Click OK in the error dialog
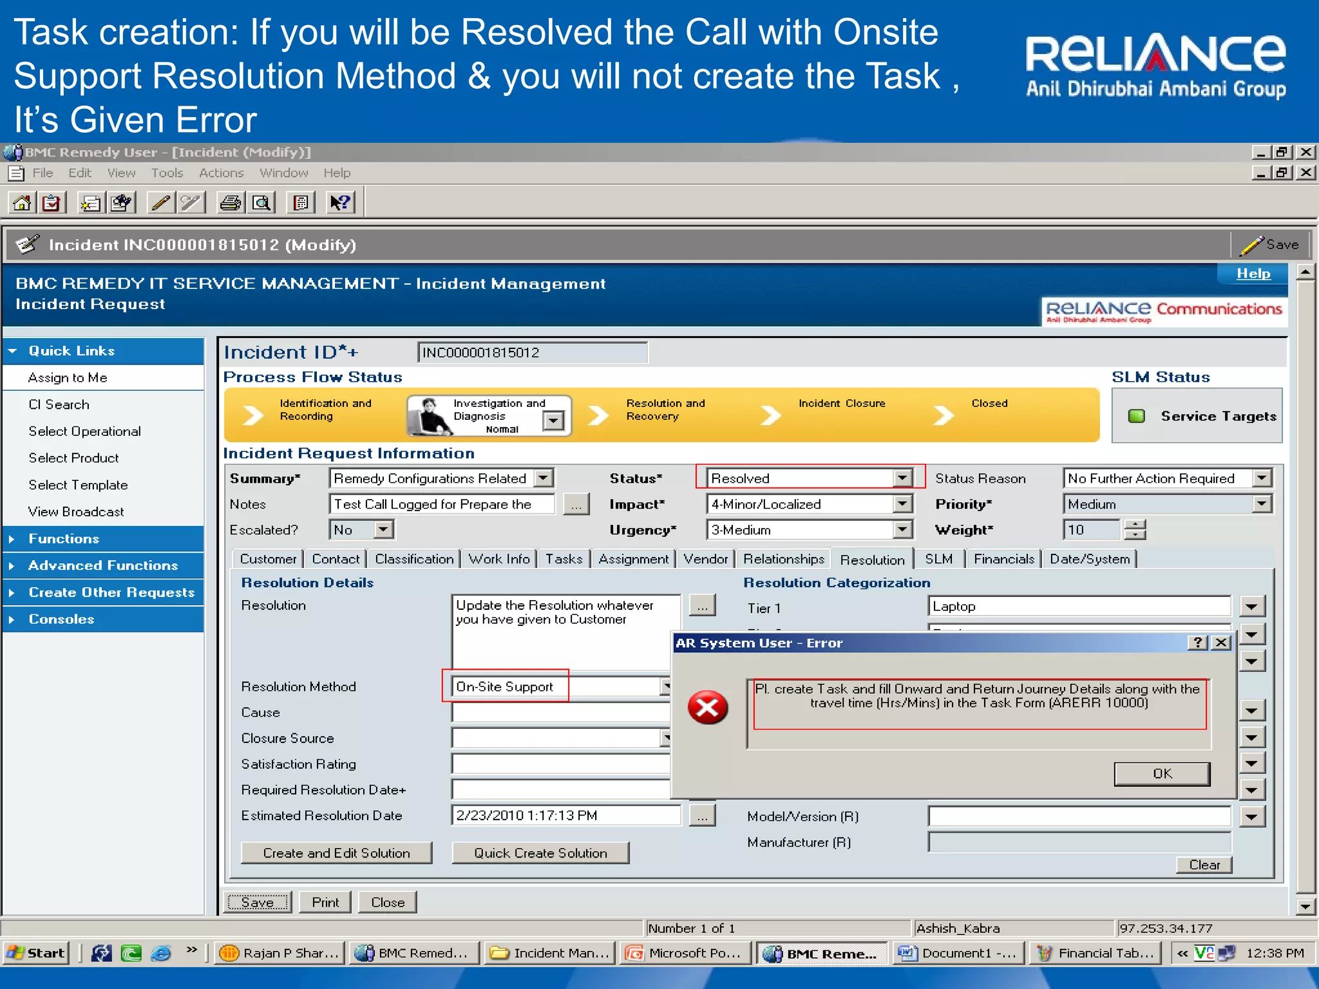Screen dimensions: 1319x989 click(x=1162, y=774)
